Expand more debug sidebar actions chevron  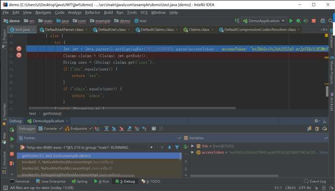(12, 174)
